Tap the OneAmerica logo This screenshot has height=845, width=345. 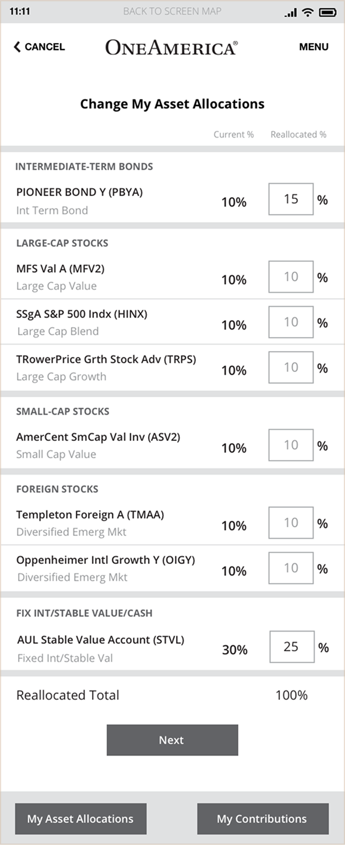pyautogui.click(x=171, y=47)
